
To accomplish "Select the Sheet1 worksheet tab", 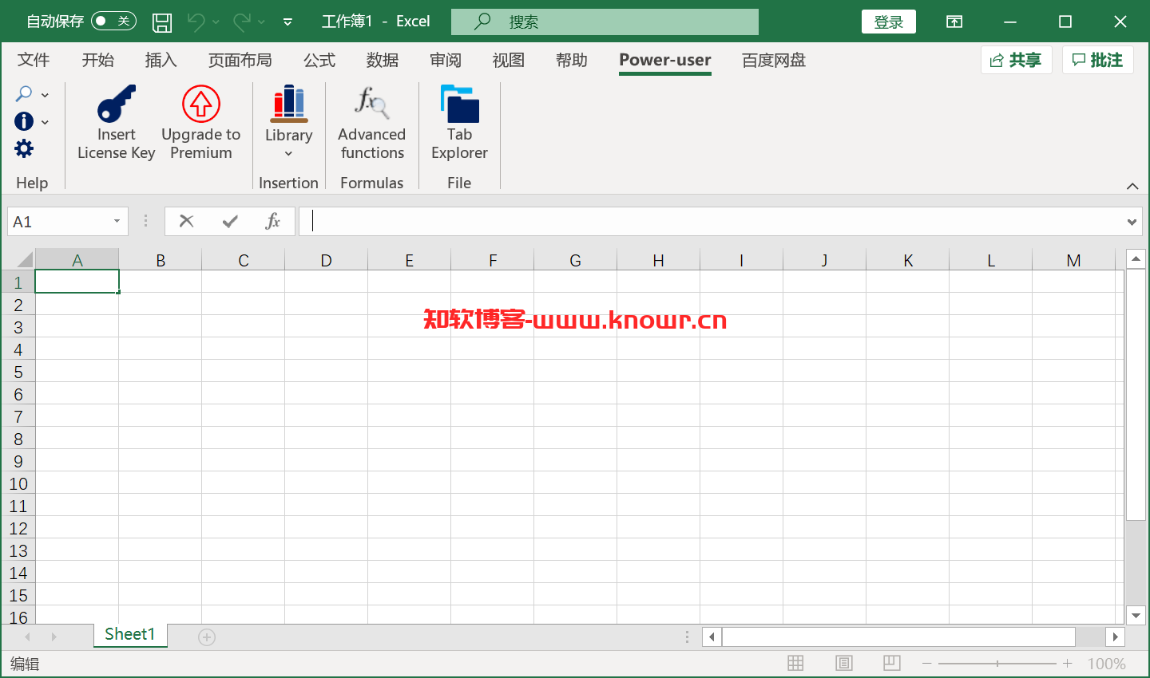I will click(x=130, y=634).
